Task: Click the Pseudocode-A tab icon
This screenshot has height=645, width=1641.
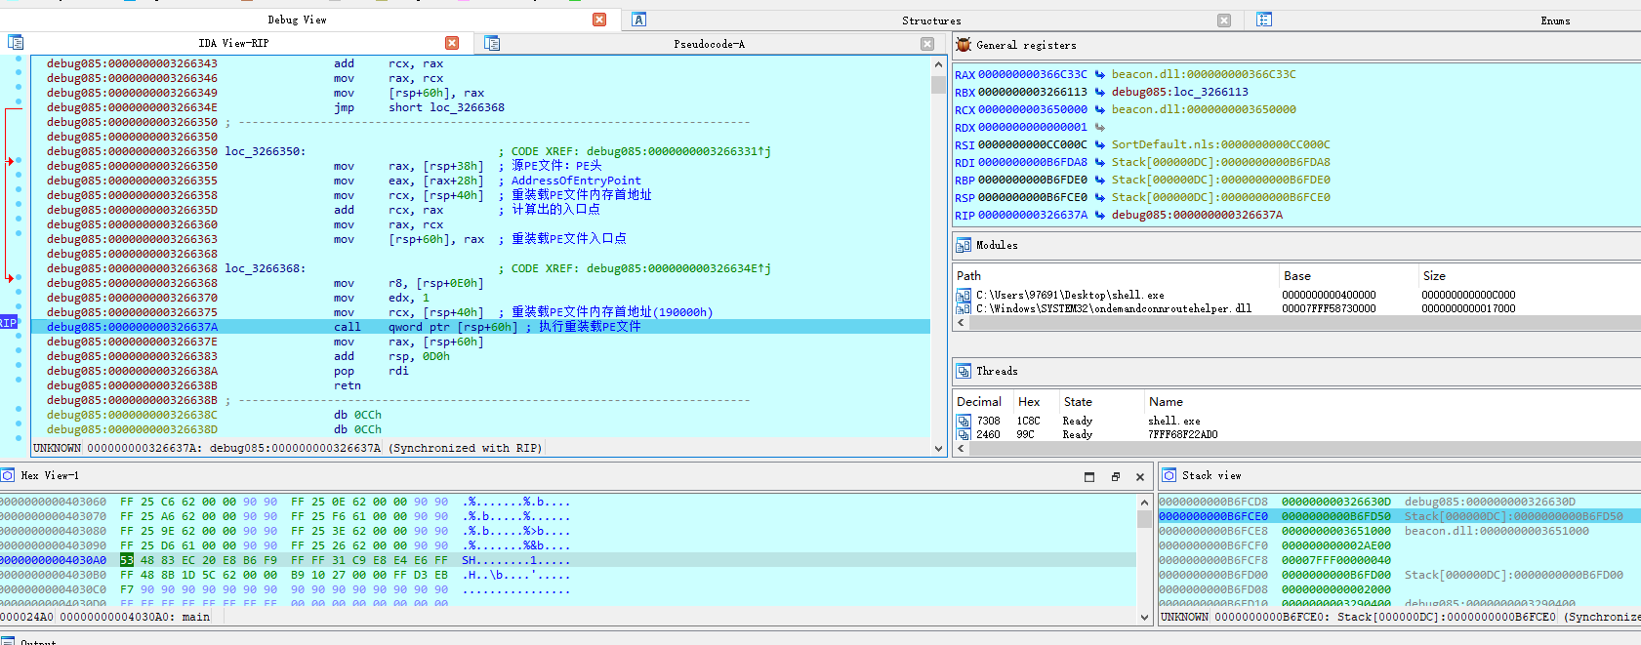Action: tap(492, 43)
